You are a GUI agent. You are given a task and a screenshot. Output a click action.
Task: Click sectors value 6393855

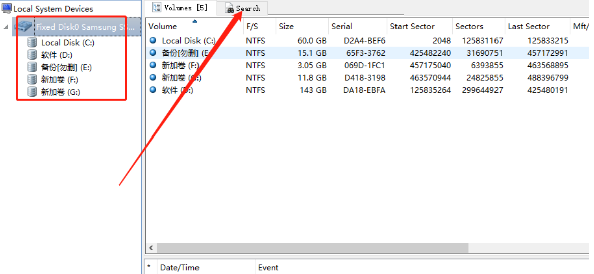pyautogui.click(x=487, y=65)
